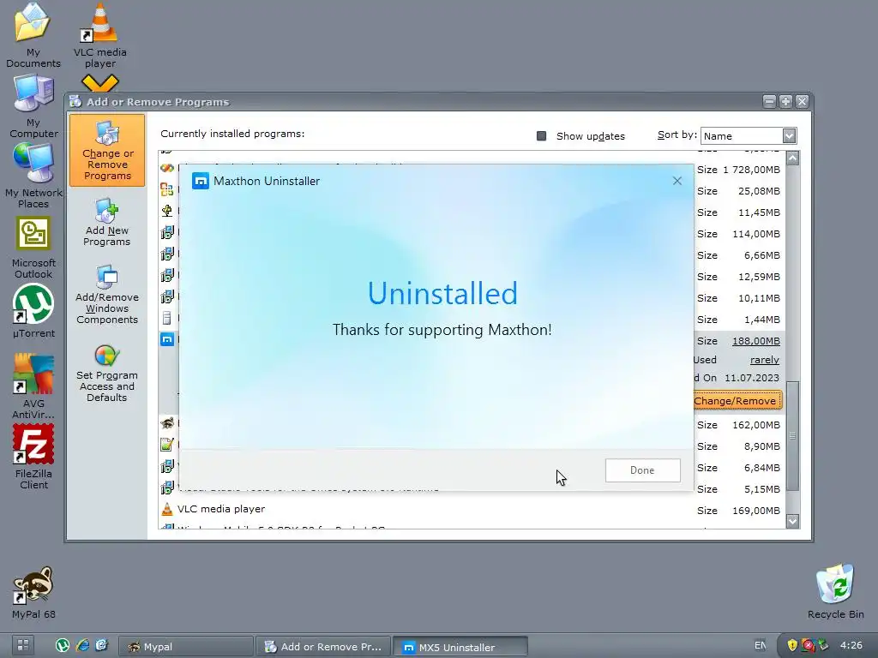Click µTorrent quick launch icon
This screenshot has width=878, height=658.
(63, 646)
